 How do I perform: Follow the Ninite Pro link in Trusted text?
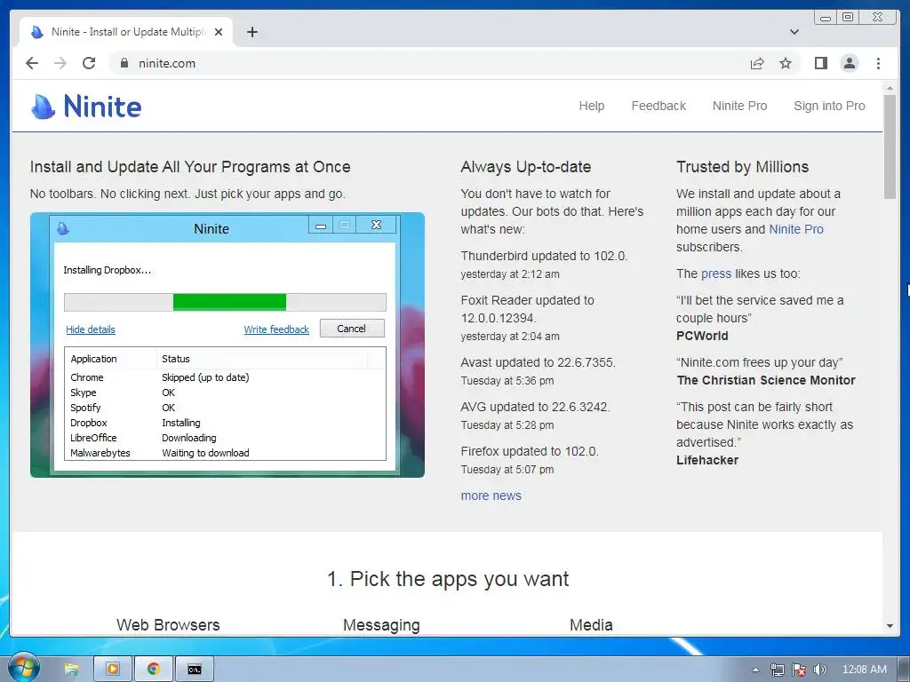pos(795,229)
